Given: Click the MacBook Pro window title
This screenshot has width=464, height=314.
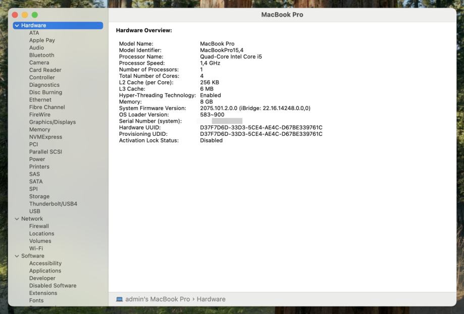Looking at the screenshot, I should [282, 15].
